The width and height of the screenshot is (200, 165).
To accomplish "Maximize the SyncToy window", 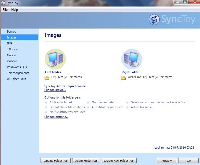I will pyautogui.click(x=185, y=2).
